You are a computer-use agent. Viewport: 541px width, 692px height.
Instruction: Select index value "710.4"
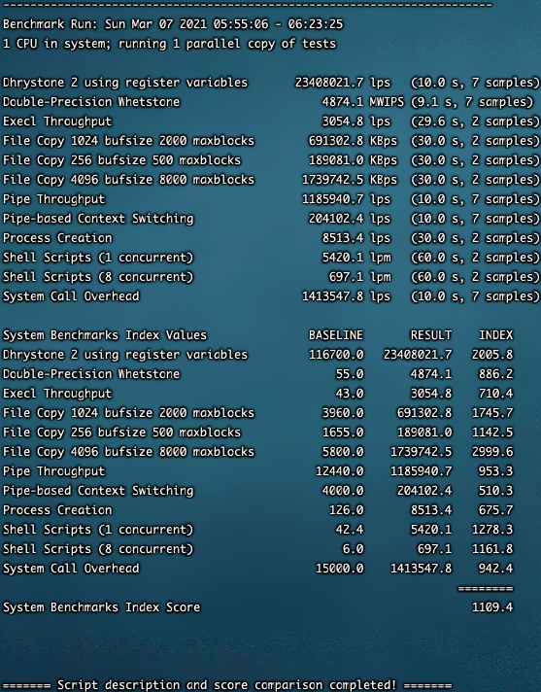click(x=495, y=394)
